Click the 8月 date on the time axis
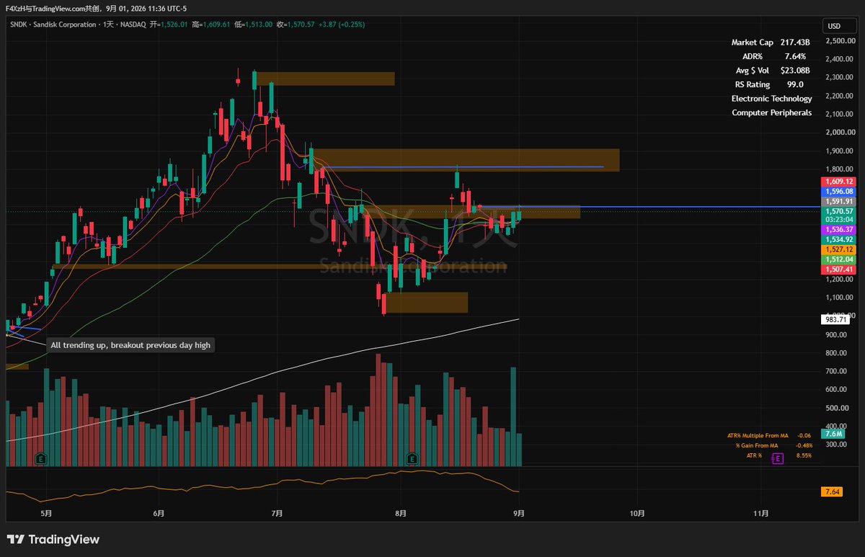The image size is (865, 557). pos(401,514)
